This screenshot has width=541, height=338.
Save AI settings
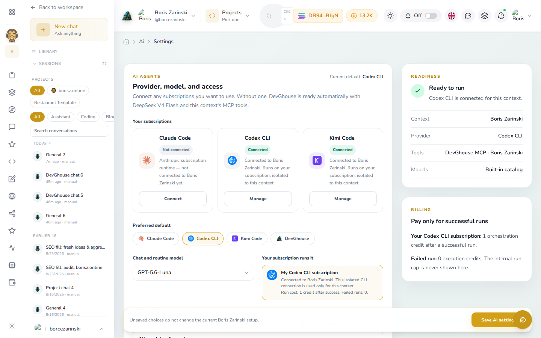click(x=497, y=320)
